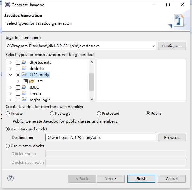The image size is (192, 190).
Task: Check the dodoke project checkbox
Action: (x=18, y=69)
